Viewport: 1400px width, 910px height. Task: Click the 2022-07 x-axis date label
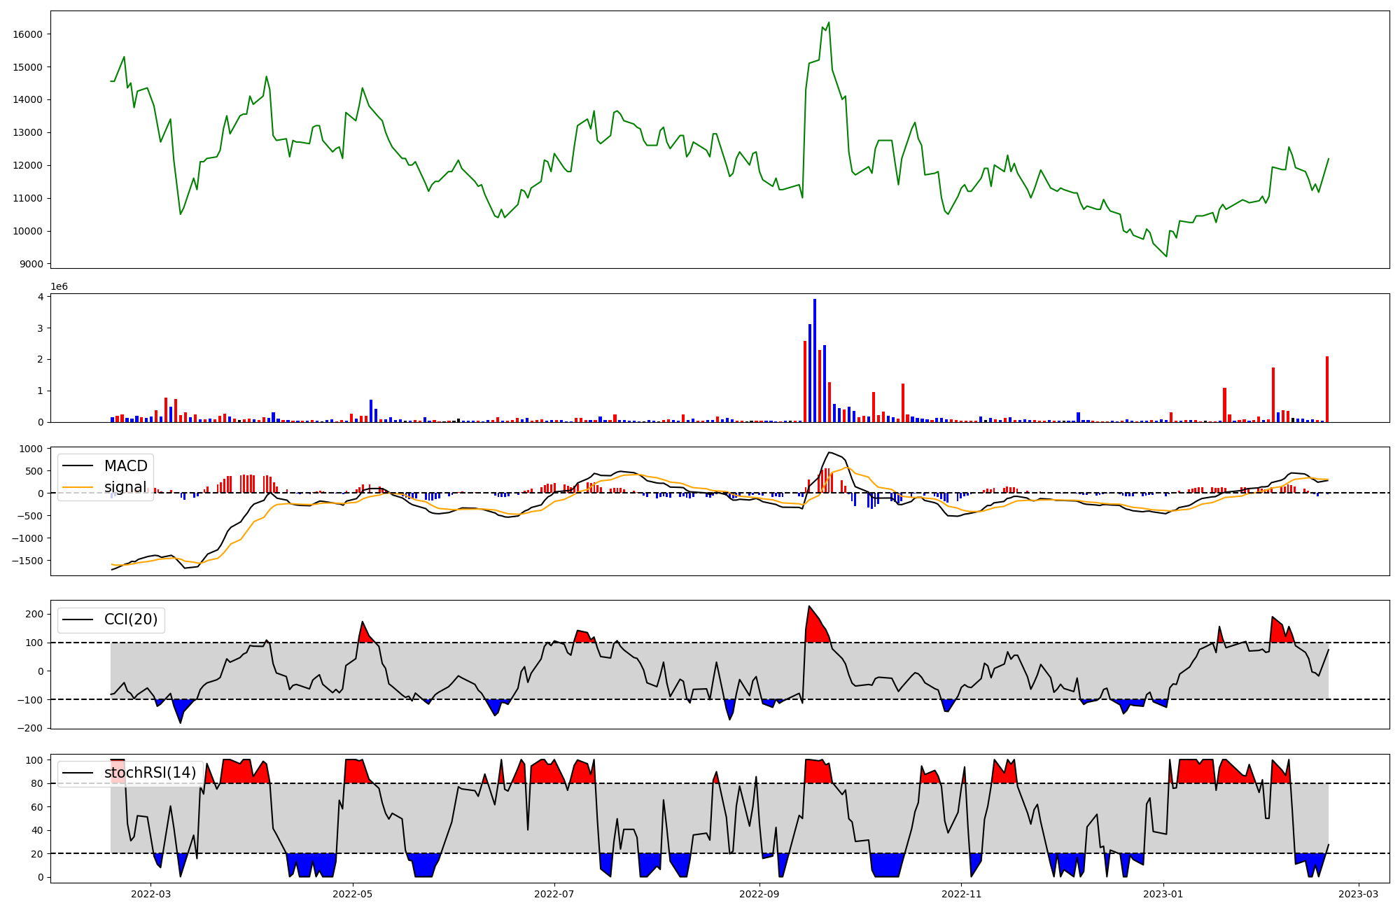[x=554, y=894]
